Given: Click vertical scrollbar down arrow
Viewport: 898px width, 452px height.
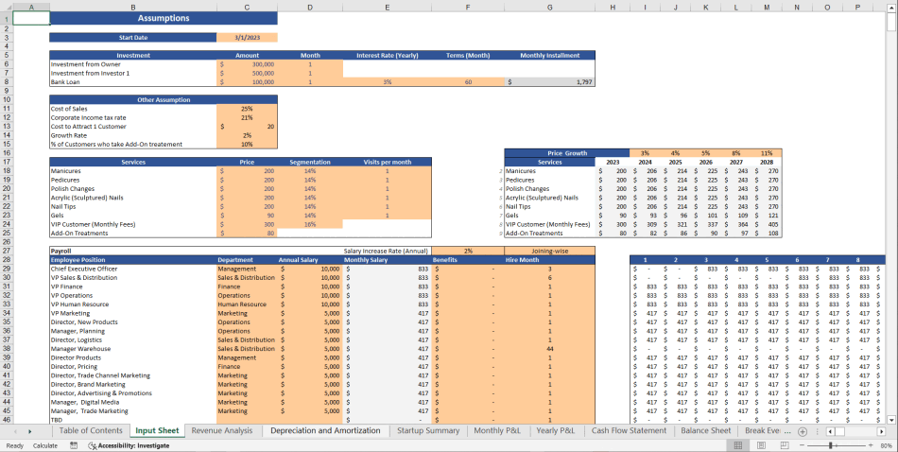Looking at the screenshot, I should pos(891,419).
